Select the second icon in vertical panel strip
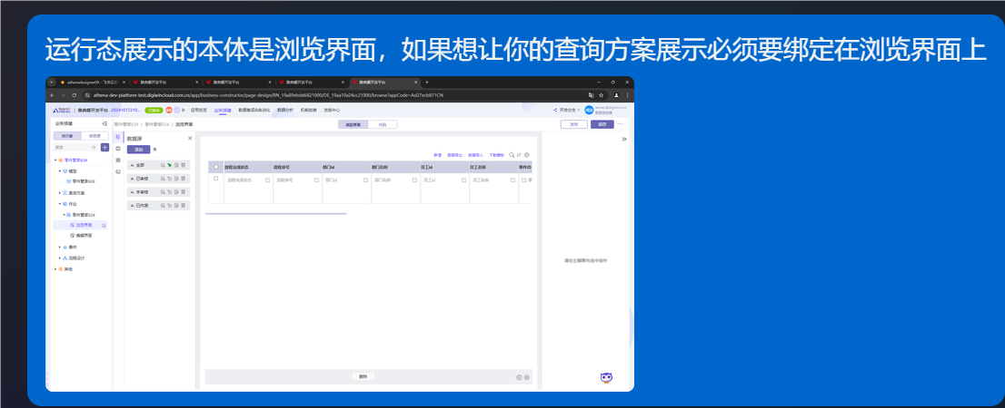The height and width of the screenshot is (408, 1005). click(x=118, y=149)
